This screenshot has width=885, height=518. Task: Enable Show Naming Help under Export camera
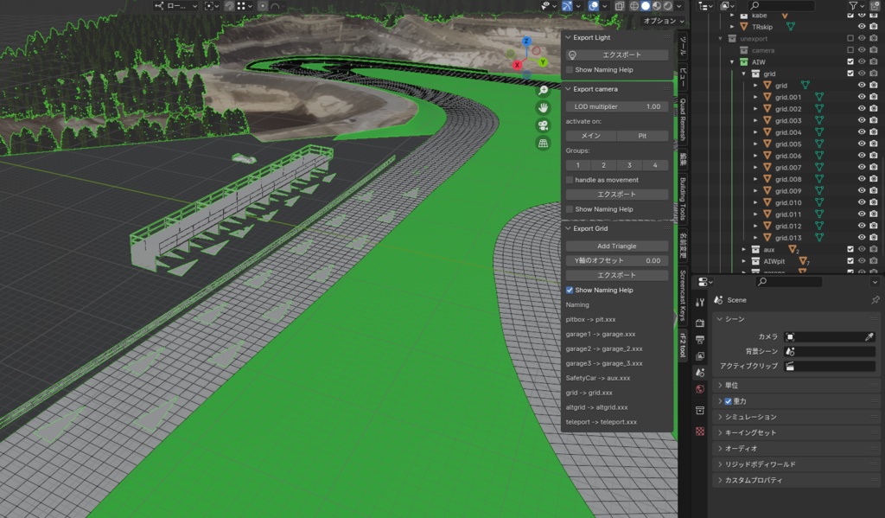tap(570, 209)
